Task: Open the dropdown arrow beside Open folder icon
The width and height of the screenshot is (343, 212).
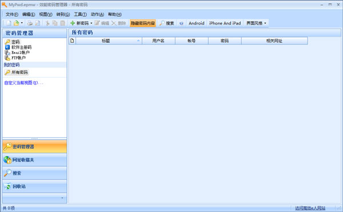Action: (x=22, y=23)
